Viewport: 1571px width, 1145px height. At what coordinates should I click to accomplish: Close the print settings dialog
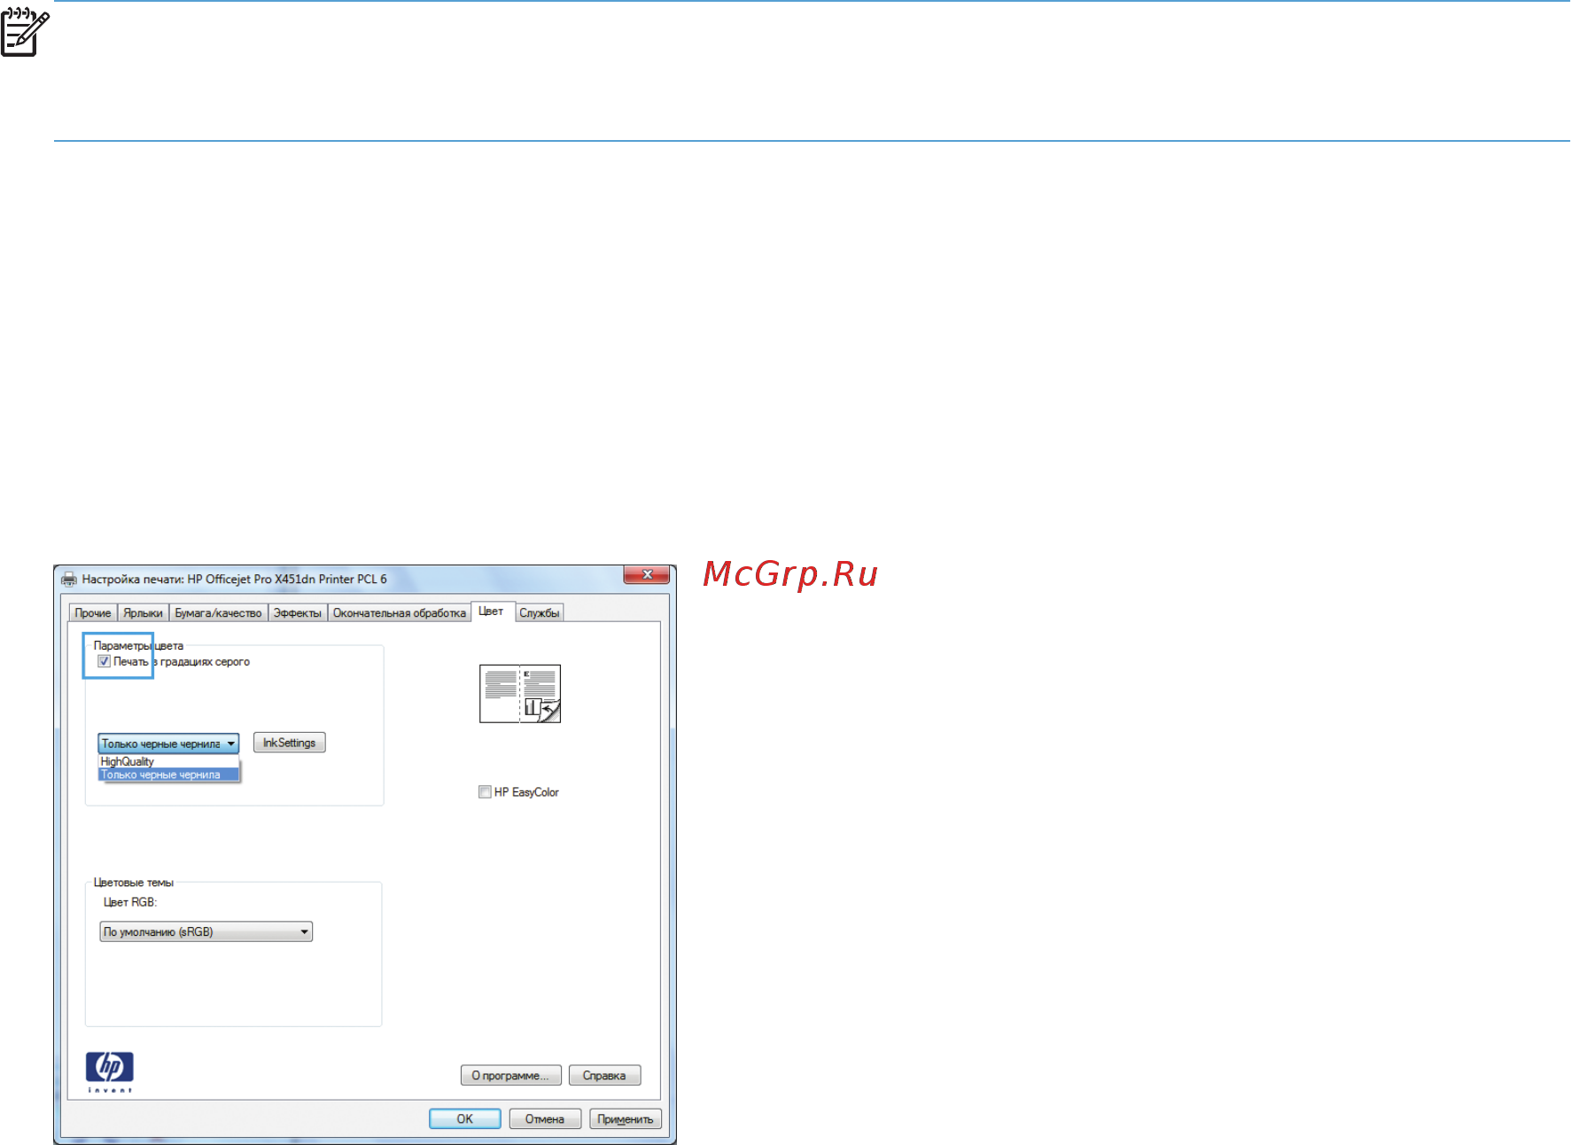point(646,575)
